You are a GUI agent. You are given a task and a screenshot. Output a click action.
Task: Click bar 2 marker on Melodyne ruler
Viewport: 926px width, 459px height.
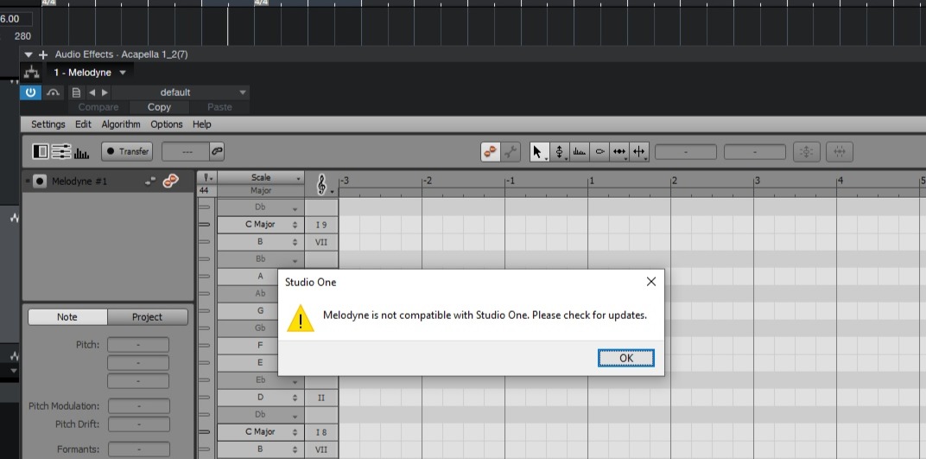click(x=674, y=181)
